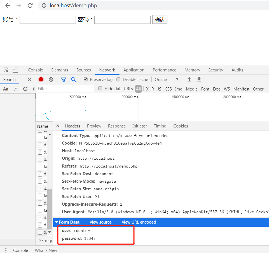Close the Search panel
Image resolution: width=269 pixels, height=253 pixels.
(x=29, y=79)
